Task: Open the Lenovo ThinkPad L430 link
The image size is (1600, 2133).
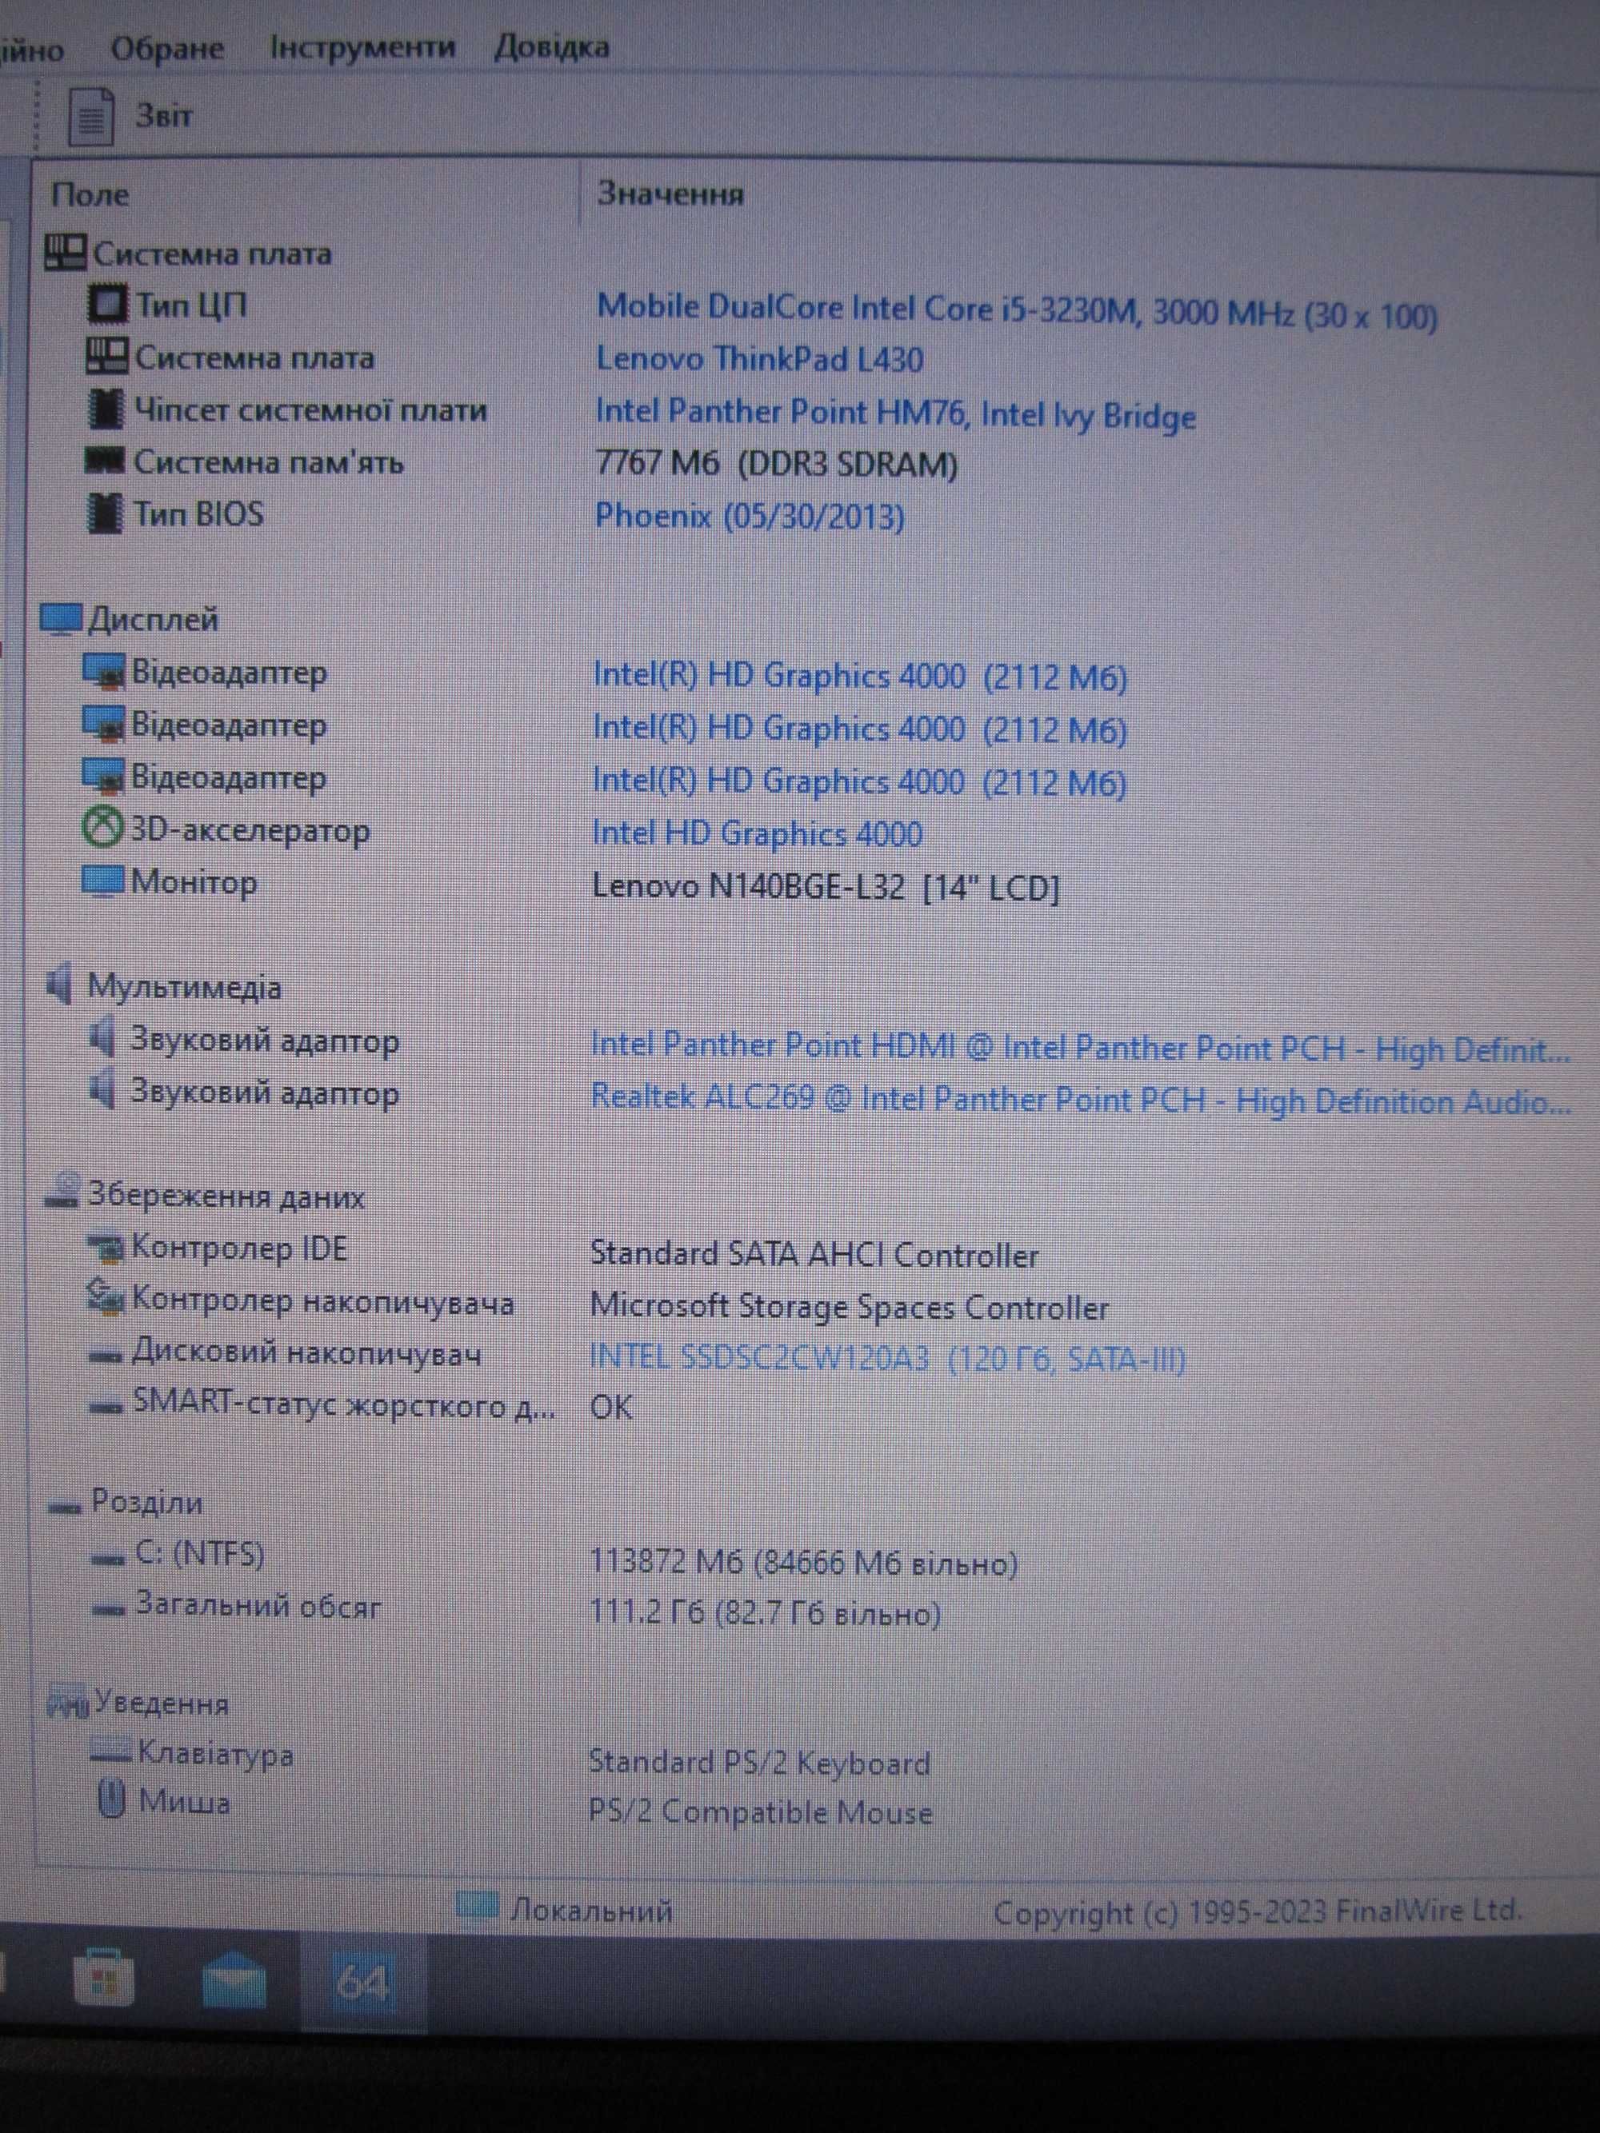Action: point(759,360)
